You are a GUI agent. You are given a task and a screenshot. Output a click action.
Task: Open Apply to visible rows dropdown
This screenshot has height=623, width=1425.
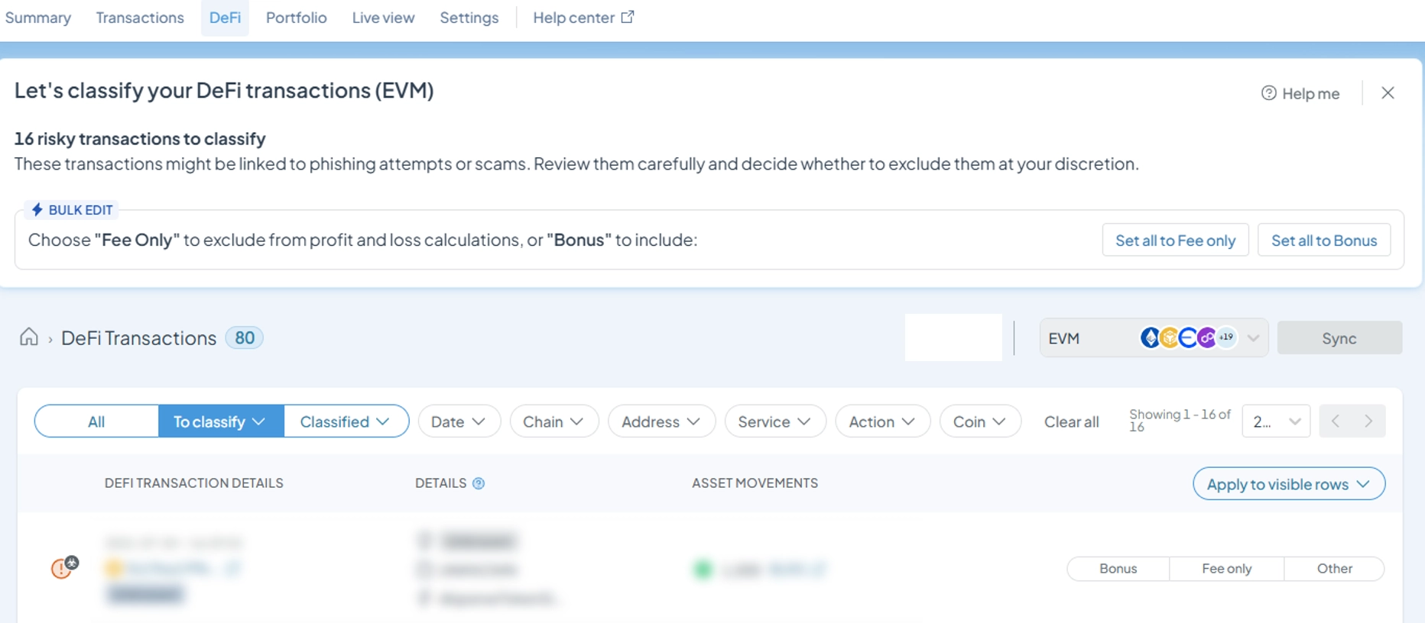tap(1289, 484)
